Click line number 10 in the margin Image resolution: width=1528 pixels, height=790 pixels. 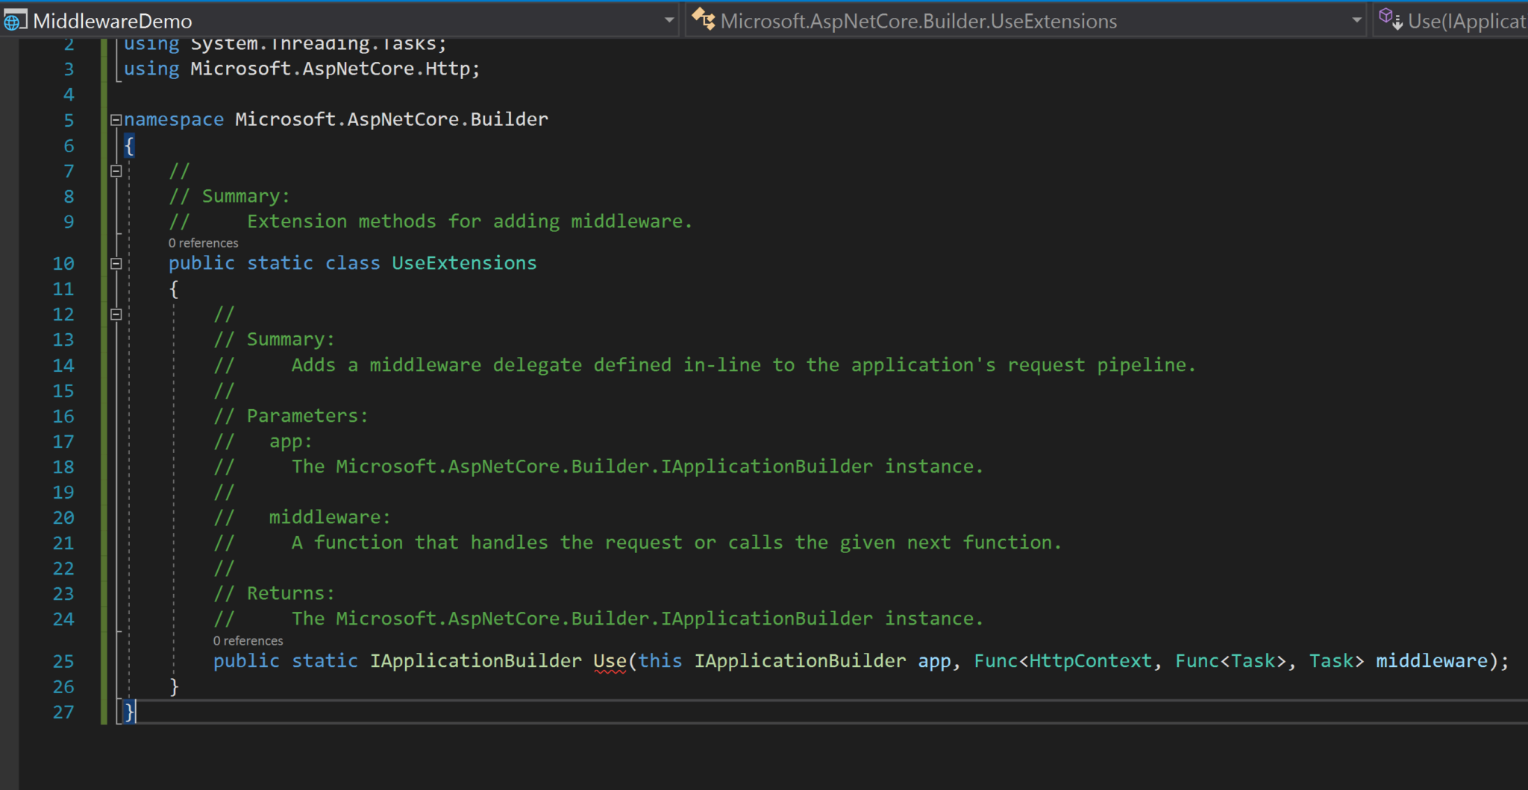tap(63, 263)
